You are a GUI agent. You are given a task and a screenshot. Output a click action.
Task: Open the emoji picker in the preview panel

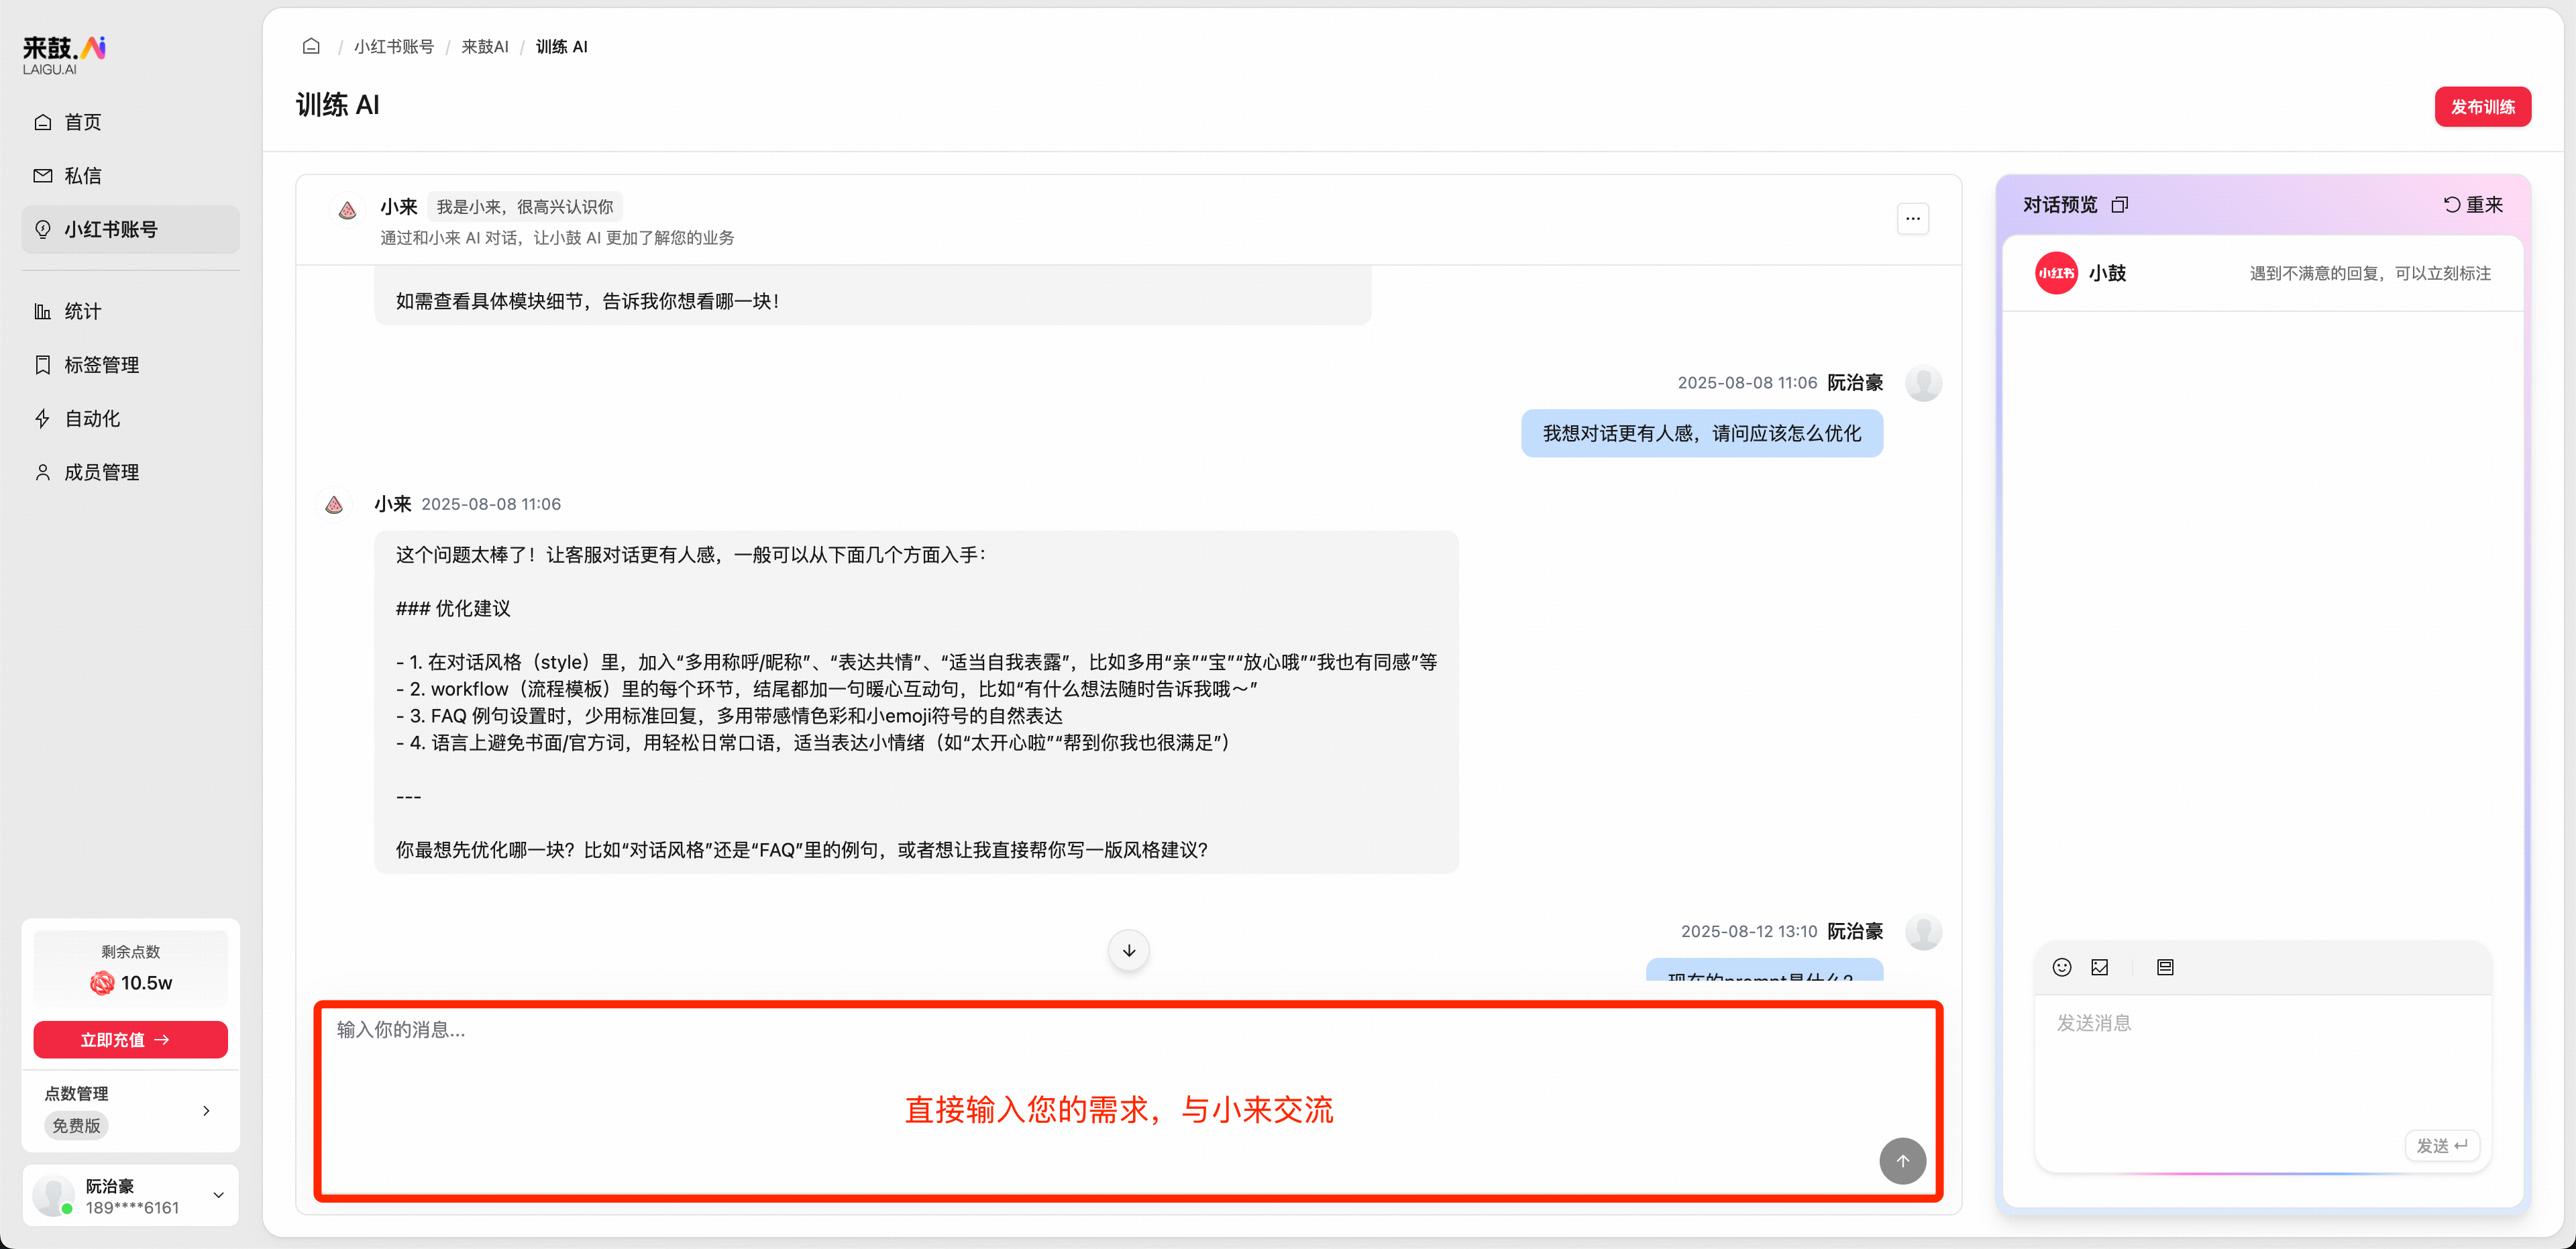(x=2063, y=967)
